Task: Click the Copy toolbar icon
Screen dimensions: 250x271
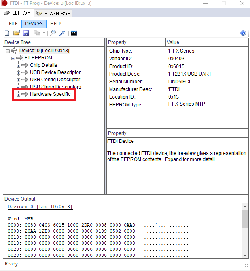Action: 37,33
